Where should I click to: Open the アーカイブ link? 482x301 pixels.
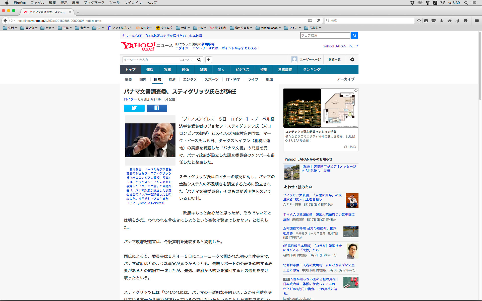(345, 79)
